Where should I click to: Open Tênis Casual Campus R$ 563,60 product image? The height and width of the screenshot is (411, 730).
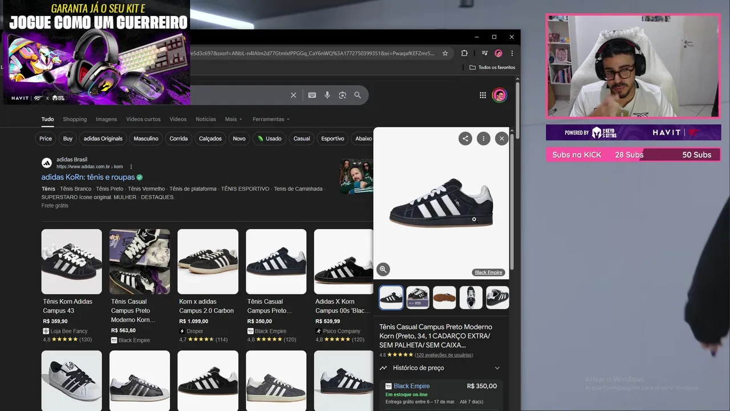pos(140,261)
